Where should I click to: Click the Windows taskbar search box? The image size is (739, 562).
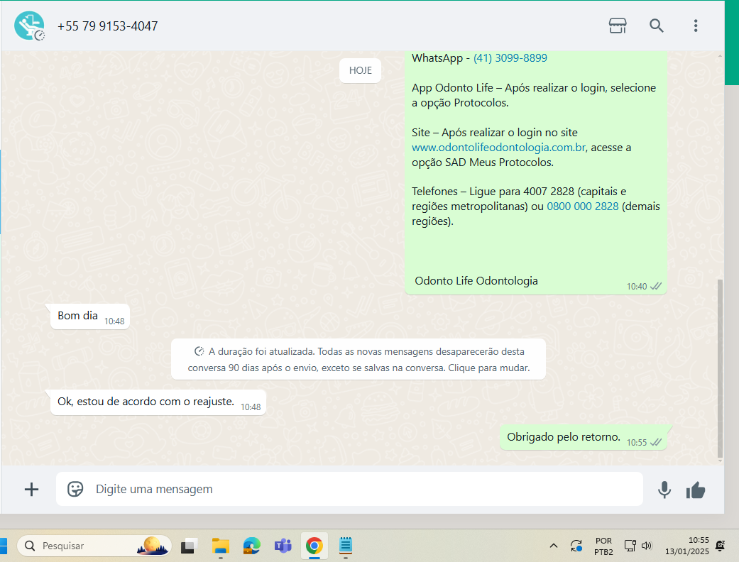[x=94, y=546]
